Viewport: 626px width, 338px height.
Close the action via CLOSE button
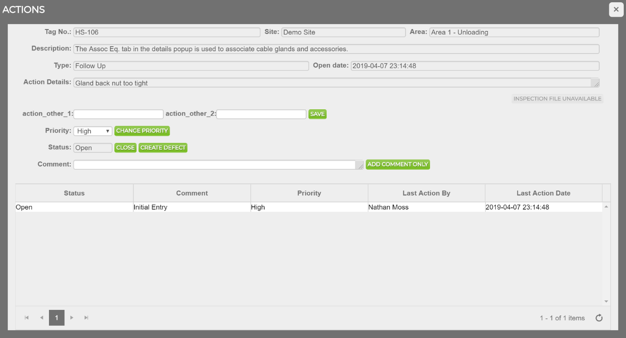(125, 147)
